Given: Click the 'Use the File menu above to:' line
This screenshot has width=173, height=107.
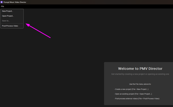Looking at the screenshot, I should point(140,84).
